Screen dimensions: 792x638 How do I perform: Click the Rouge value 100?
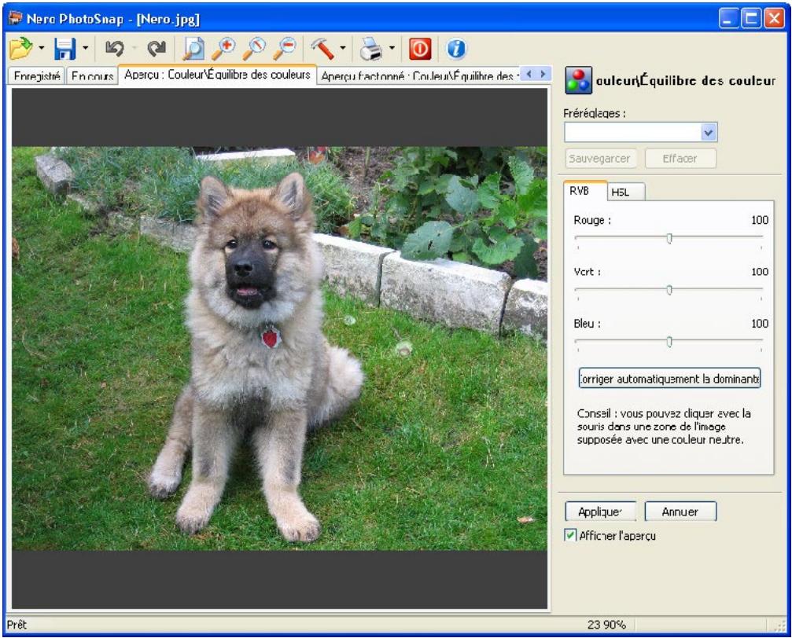(x=760, y=220)
